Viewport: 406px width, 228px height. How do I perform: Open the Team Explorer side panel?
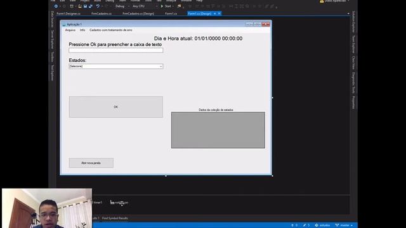pyautogui.click(x=353, y=44)
